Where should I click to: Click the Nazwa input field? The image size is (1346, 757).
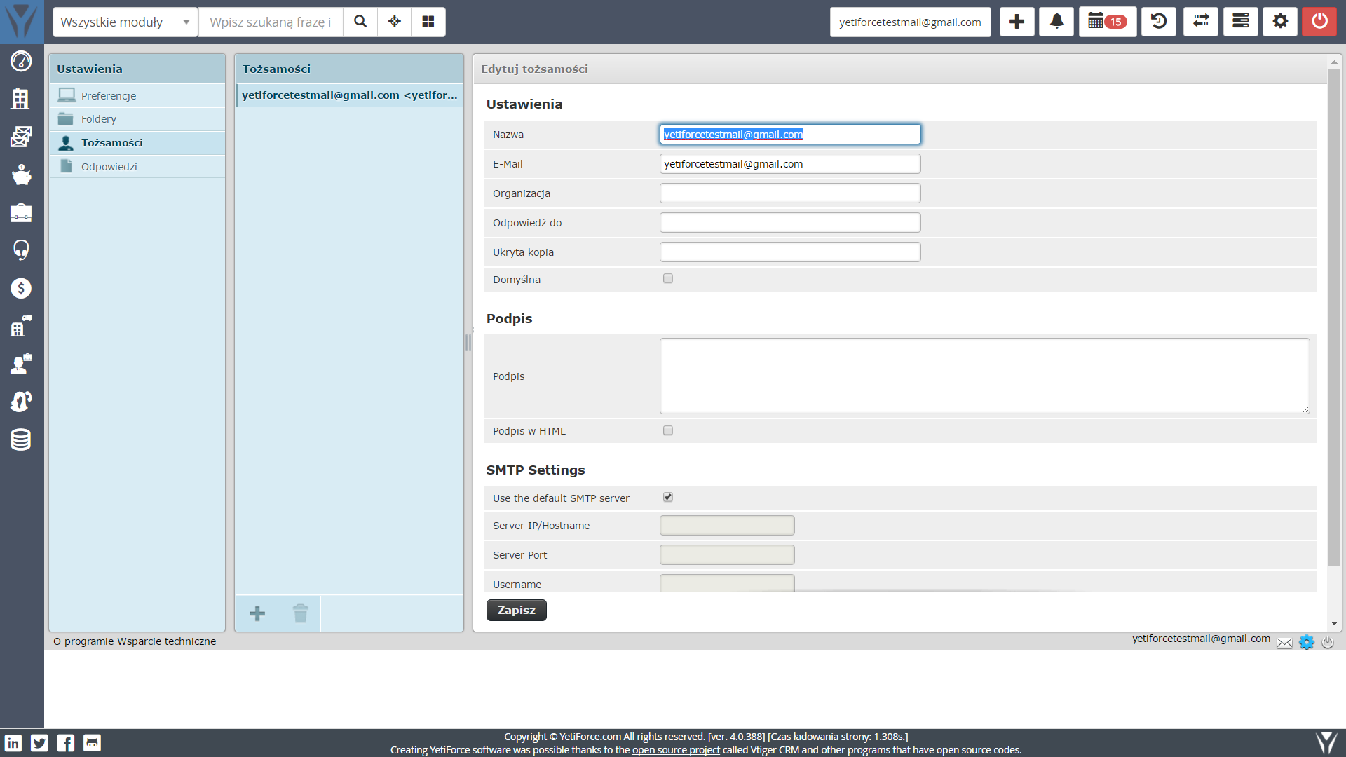[x=790, y=135]
